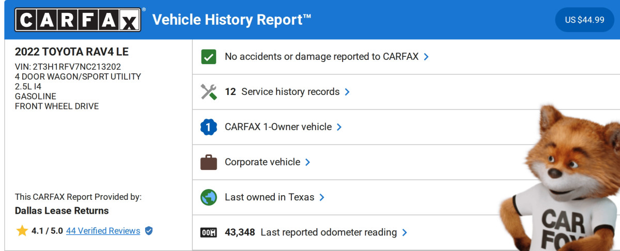Expand the last reported odometer chevron
The image size is (620, 251).
coord(405,232)
